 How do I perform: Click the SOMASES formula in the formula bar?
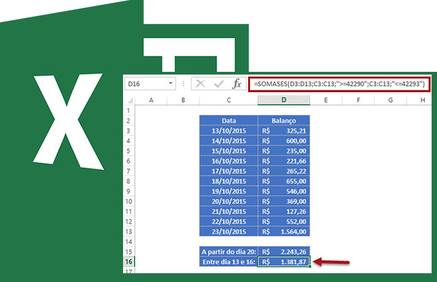click(x=339, y=84)
